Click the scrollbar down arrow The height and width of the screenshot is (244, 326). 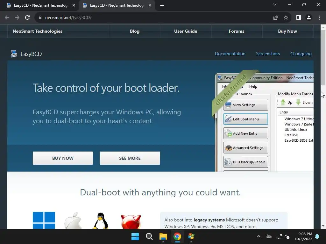323,226
